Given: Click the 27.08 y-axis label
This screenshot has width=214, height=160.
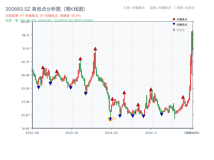Looking at the screenshot, I should tap(25, 102).
